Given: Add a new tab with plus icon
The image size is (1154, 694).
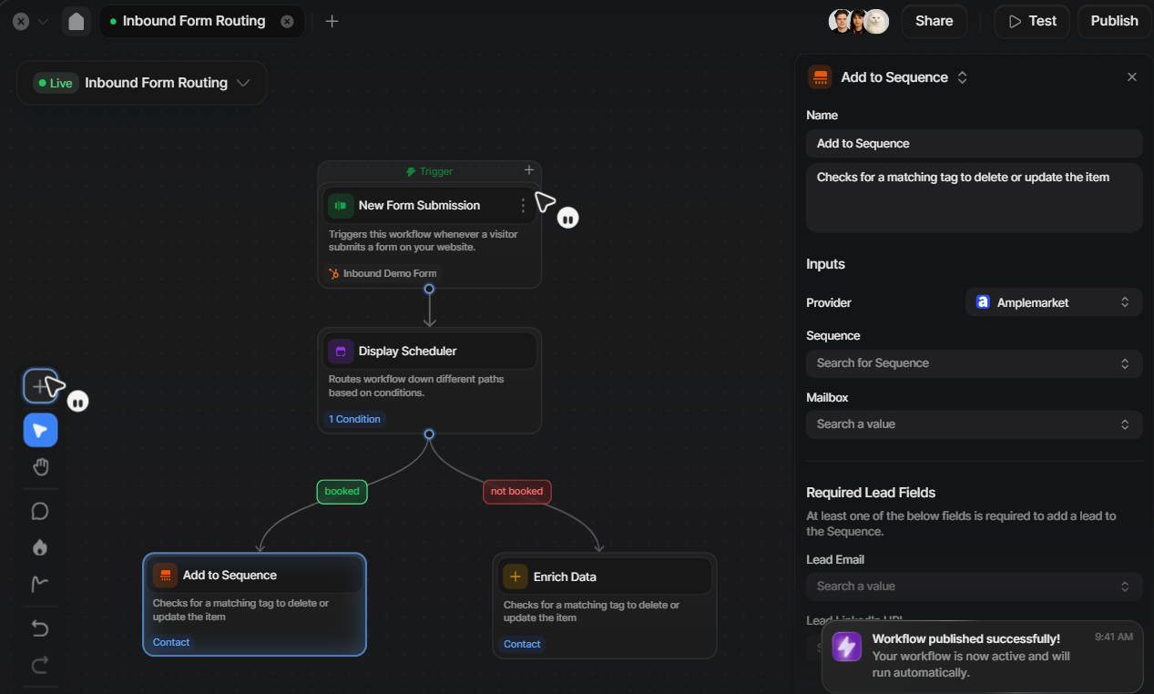Looking at the screenshot, I should (332, 21).
